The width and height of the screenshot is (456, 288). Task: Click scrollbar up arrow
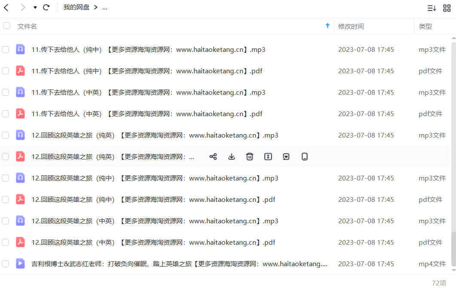(453, 38)
